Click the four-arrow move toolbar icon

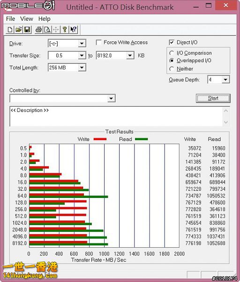[x=56, y=30]
